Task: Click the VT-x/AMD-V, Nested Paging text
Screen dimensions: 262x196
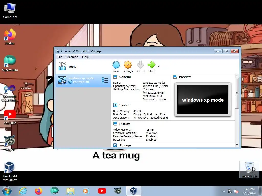Action: tap(150, 118)
